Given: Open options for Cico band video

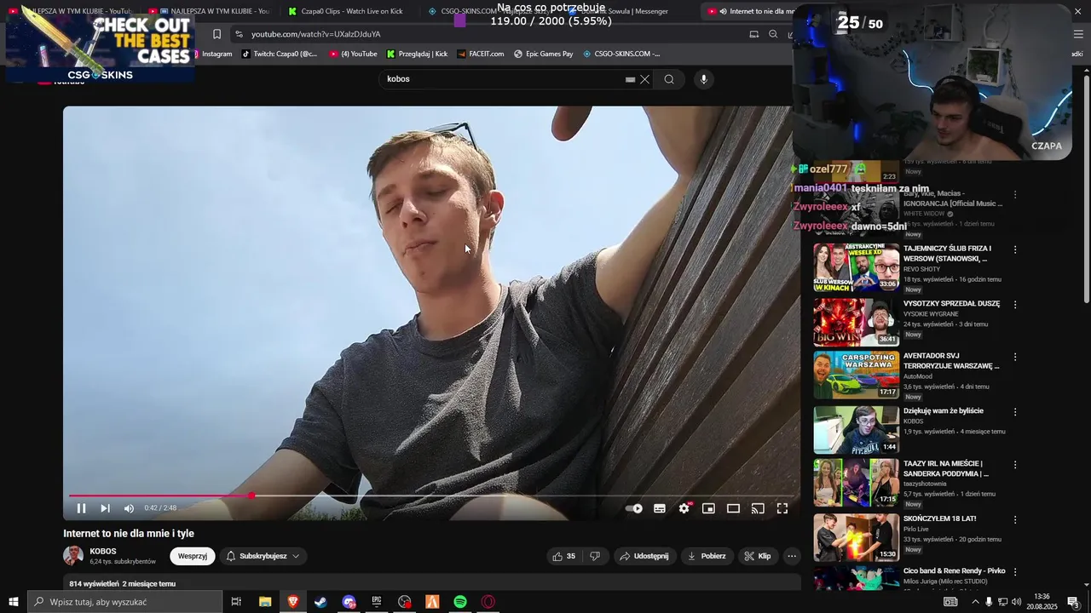Looking at the screenshot, I should [x=1015, y=572].
